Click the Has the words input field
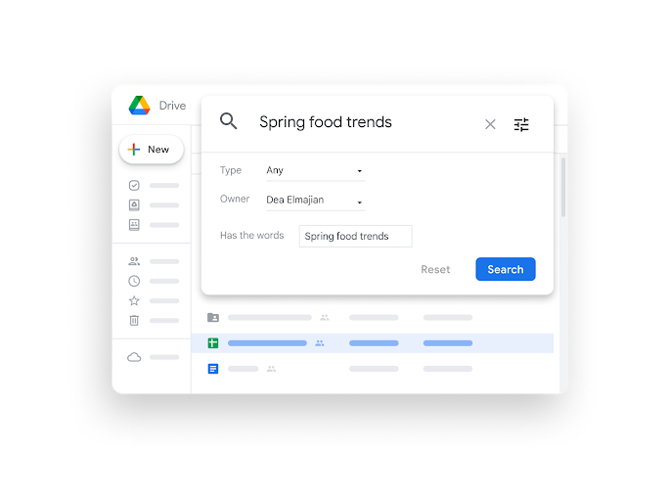The width and height of the screenshot is (669, 493). click(x=356, y=236)
